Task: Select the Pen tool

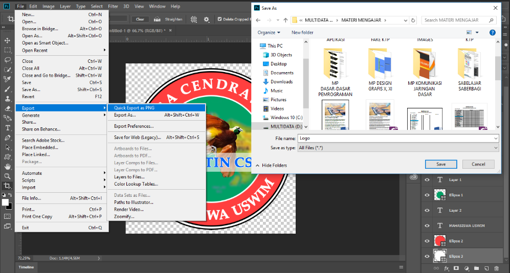Action: click(x=7, y=138)
